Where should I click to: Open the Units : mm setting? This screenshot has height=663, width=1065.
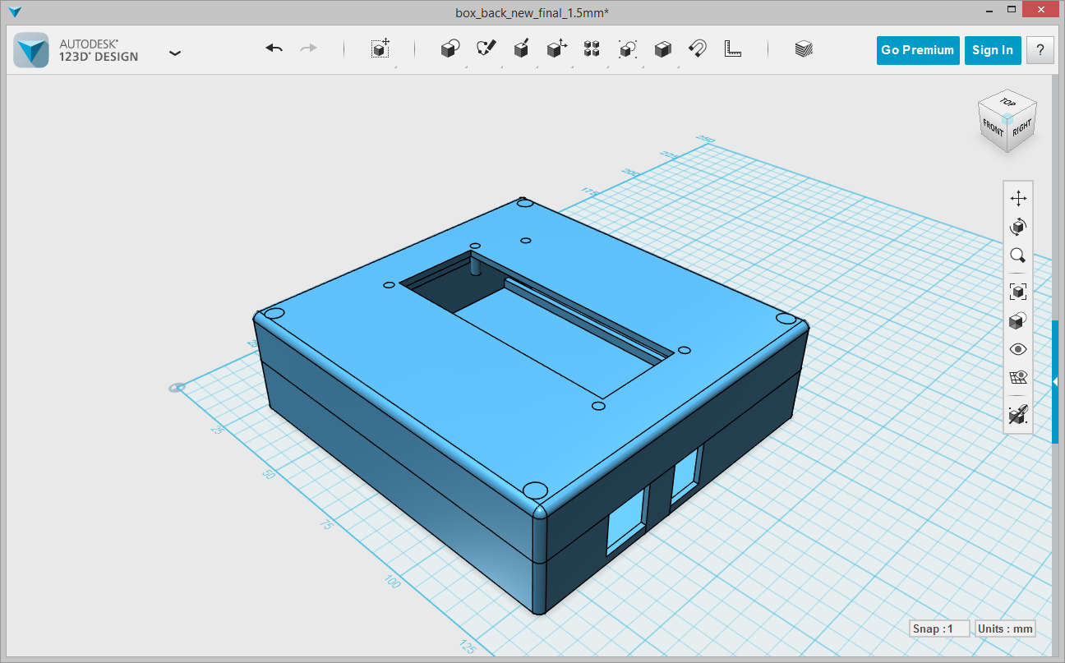click(x=1005, y=628)
